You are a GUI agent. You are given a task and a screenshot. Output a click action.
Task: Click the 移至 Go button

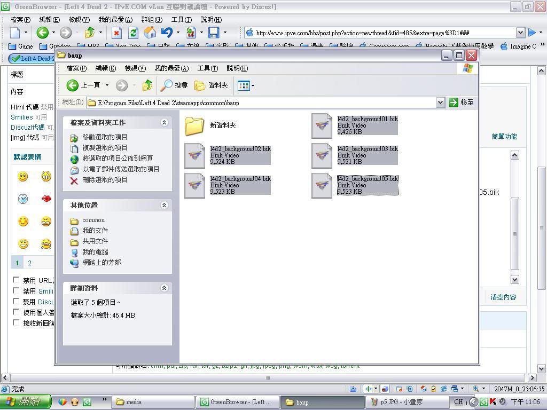[461, 102]
